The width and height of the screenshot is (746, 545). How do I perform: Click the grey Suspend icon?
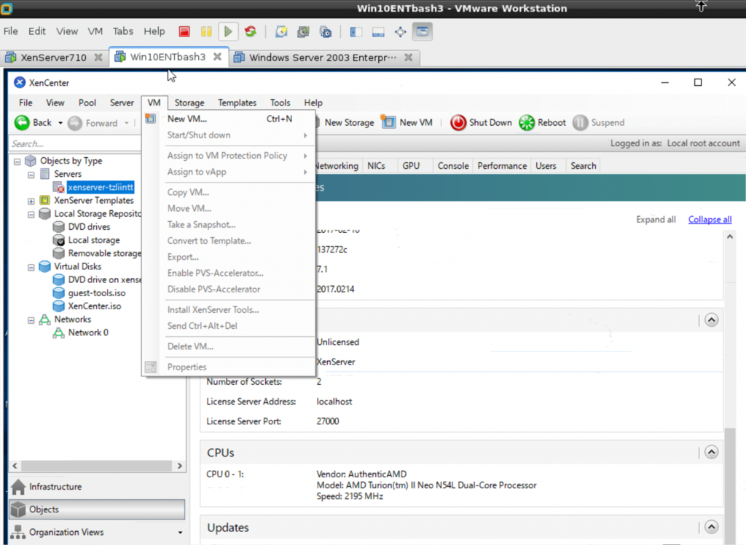coord(580,122)
